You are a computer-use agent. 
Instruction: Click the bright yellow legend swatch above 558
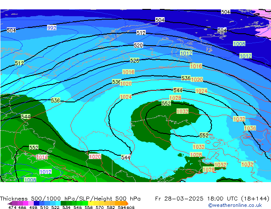click(x=91, y=203)
